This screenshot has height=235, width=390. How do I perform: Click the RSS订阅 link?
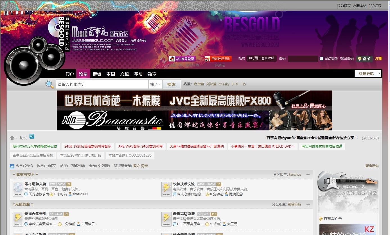pos(375,6)
